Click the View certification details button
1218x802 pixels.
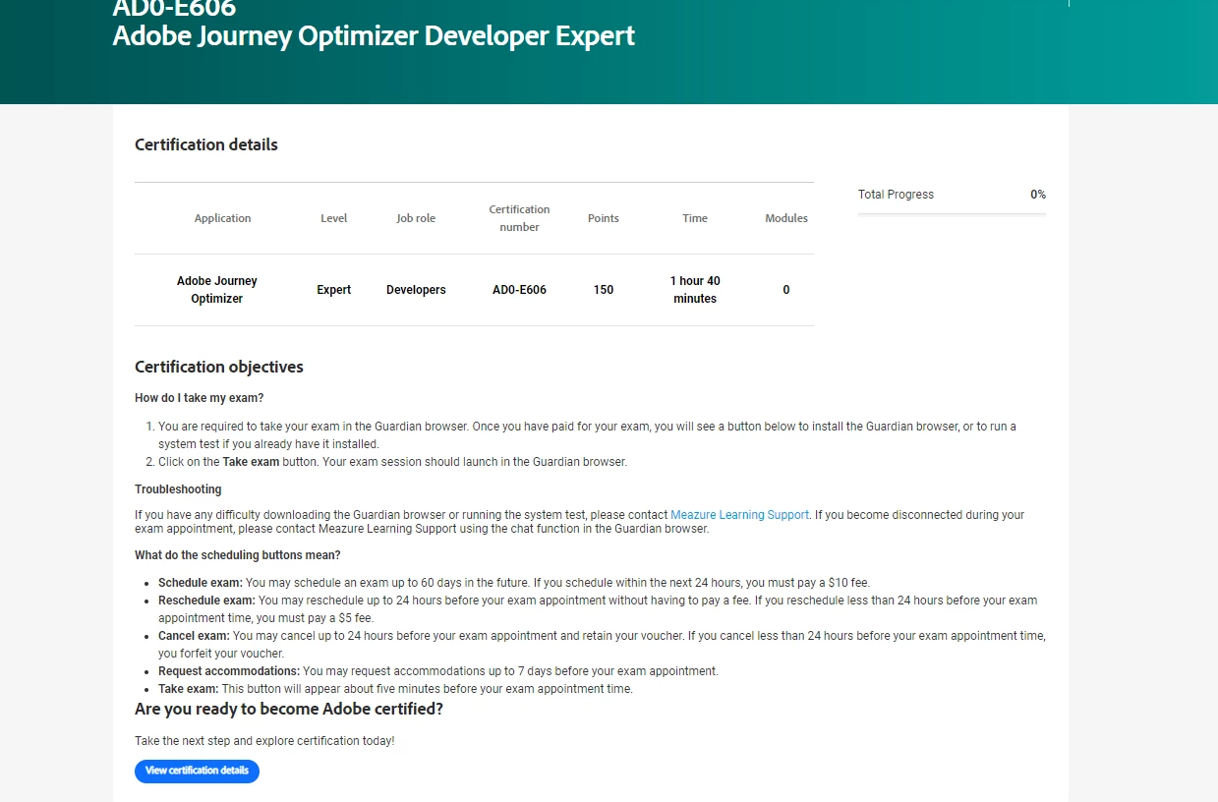pos(197,771)
